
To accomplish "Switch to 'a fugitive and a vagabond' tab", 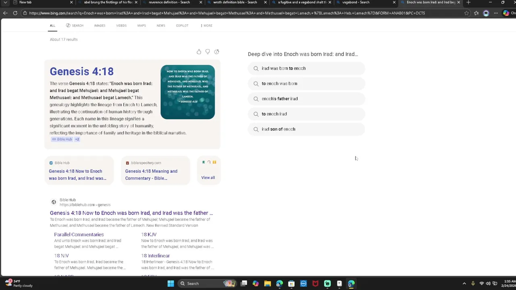I will [302, 2].
